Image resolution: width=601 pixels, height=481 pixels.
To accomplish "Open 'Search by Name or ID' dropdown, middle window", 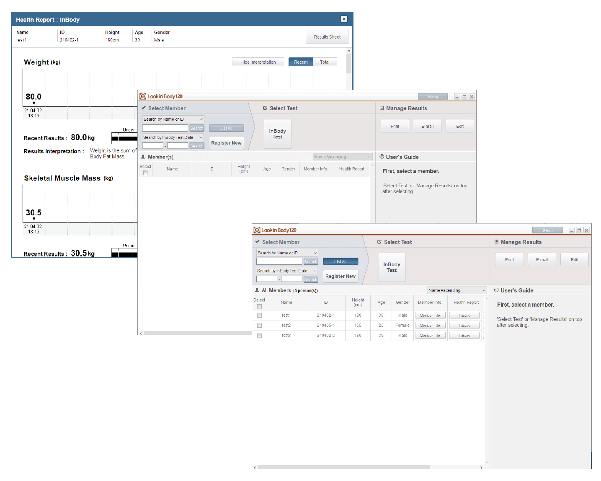I will 173,119.
